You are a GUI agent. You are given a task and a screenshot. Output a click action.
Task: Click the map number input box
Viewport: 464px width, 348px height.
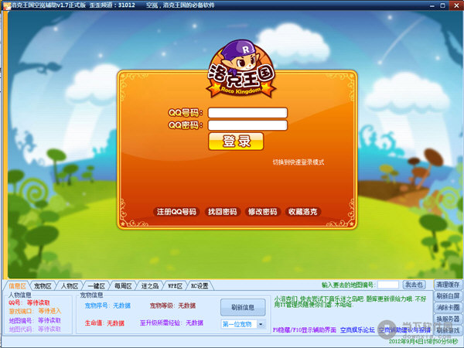coord(388,285)
